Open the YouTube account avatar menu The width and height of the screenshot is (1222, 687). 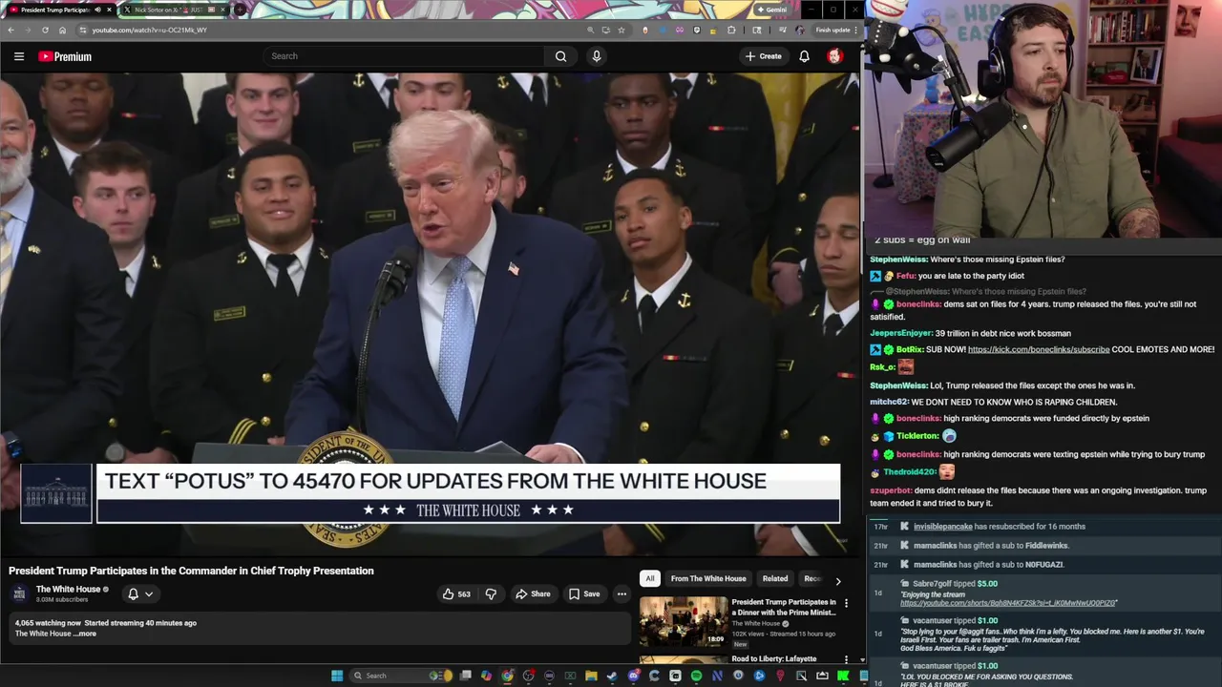click(834, 56)
